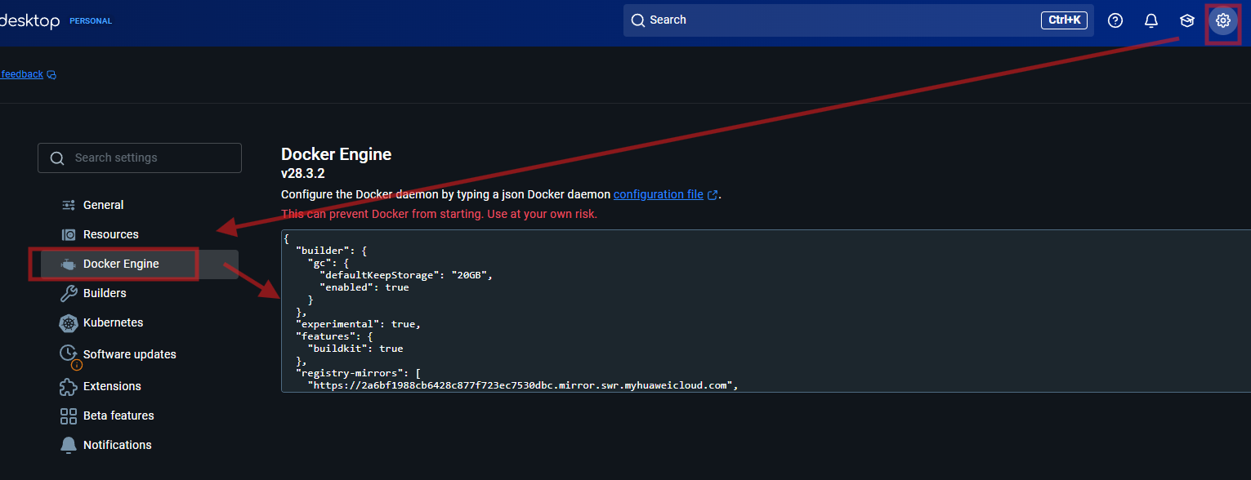Open the Settings gear icon
This screenshot has width=1251, height=480.
click(1223, 20)
